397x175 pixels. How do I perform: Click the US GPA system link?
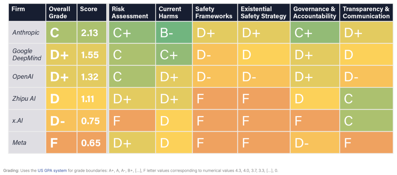click(52, 171)
